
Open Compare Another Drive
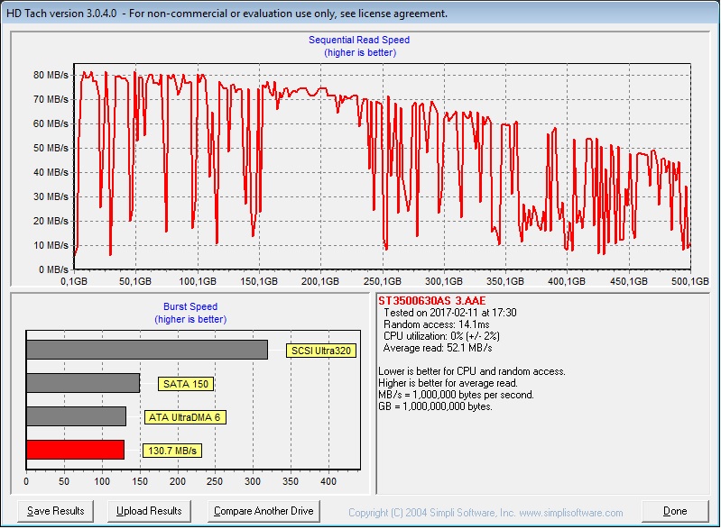coord(263,511)
